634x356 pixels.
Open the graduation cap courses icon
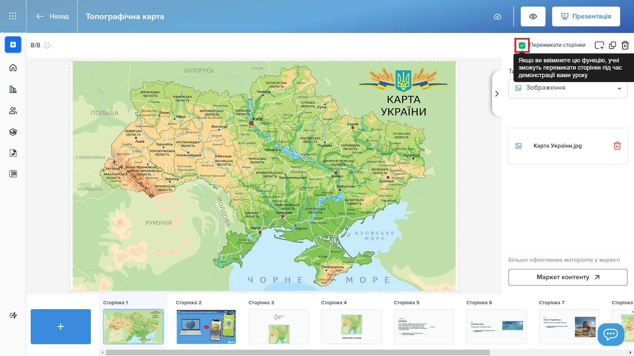click(x=13, y=132)
